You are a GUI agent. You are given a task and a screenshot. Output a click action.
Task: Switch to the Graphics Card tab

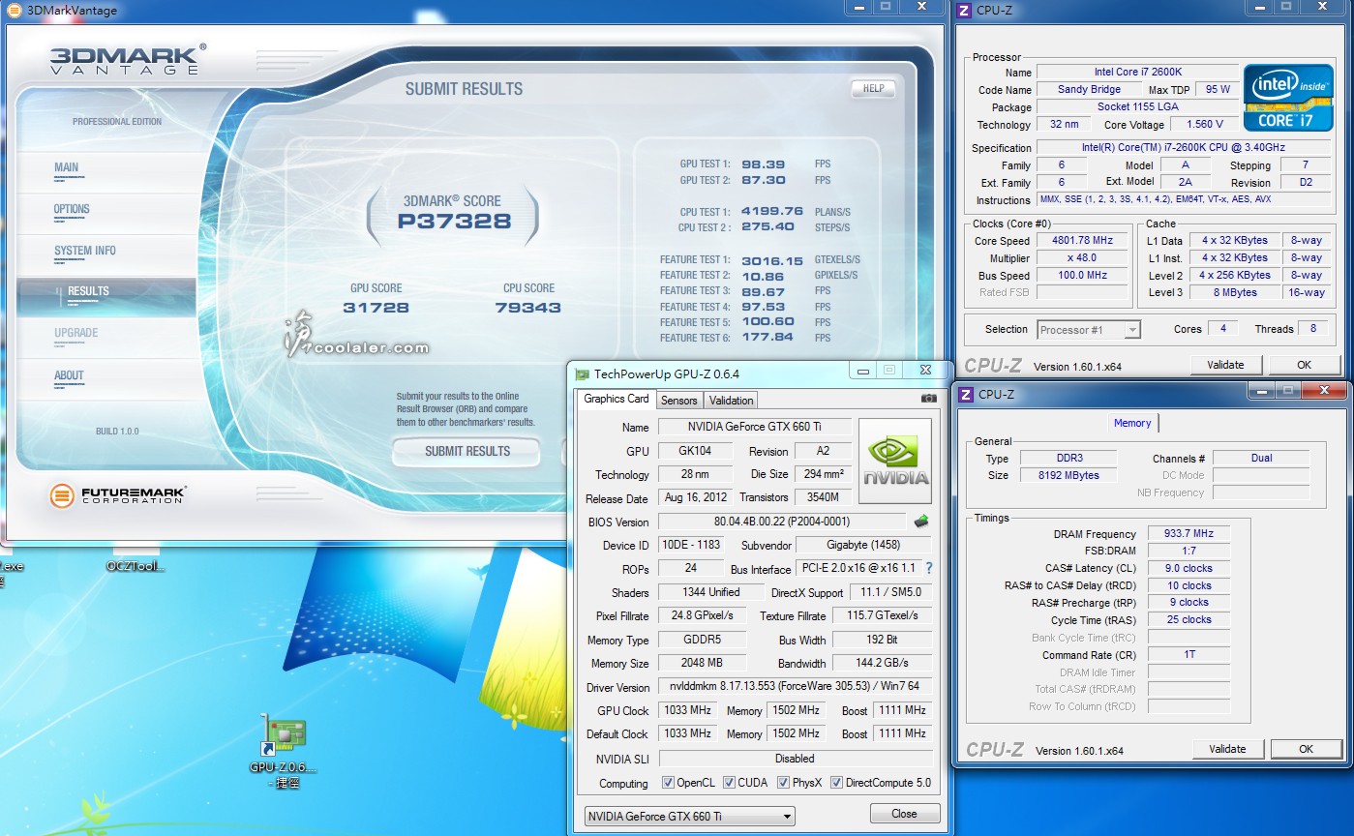(x=617, y=399)
